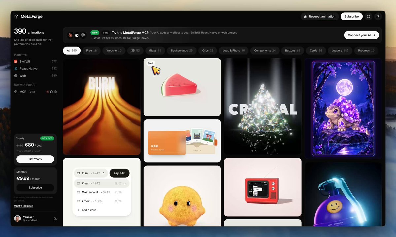Open the Visa 4242 card selector dropdown

[91, 173]
